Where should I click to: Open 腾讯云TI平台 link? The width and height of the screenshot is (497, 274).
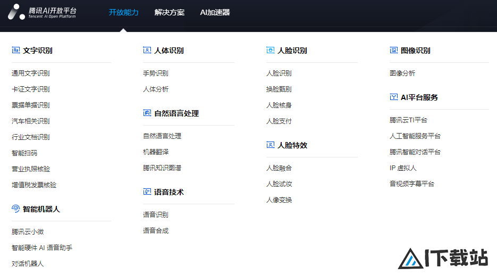(x=408, y=120)
